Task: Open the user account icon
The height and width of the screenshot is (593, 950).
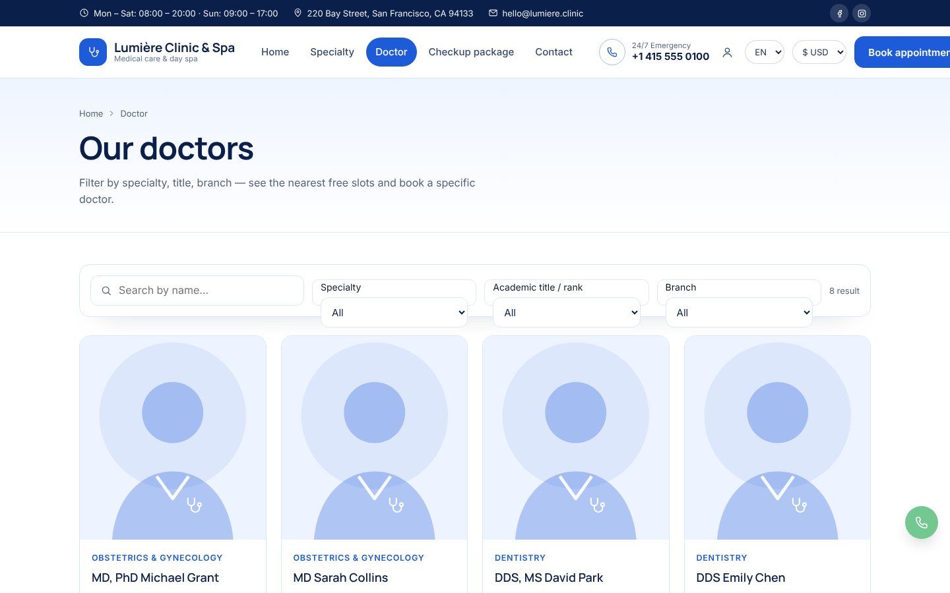Action: (727, 52)
